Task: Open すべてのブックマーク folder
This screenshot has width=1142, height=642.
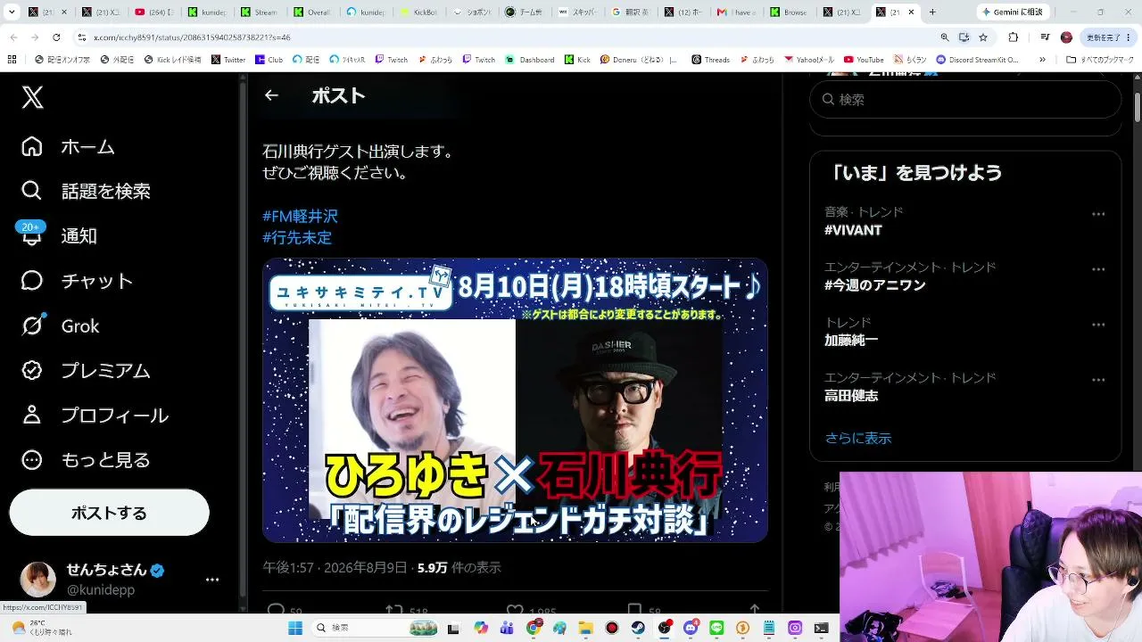Action: 1100,60
